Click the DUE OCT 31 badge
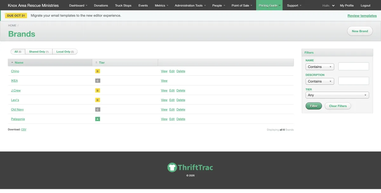Image resolution: width=381 pixels, height=193 pixels. click(16, 16)
